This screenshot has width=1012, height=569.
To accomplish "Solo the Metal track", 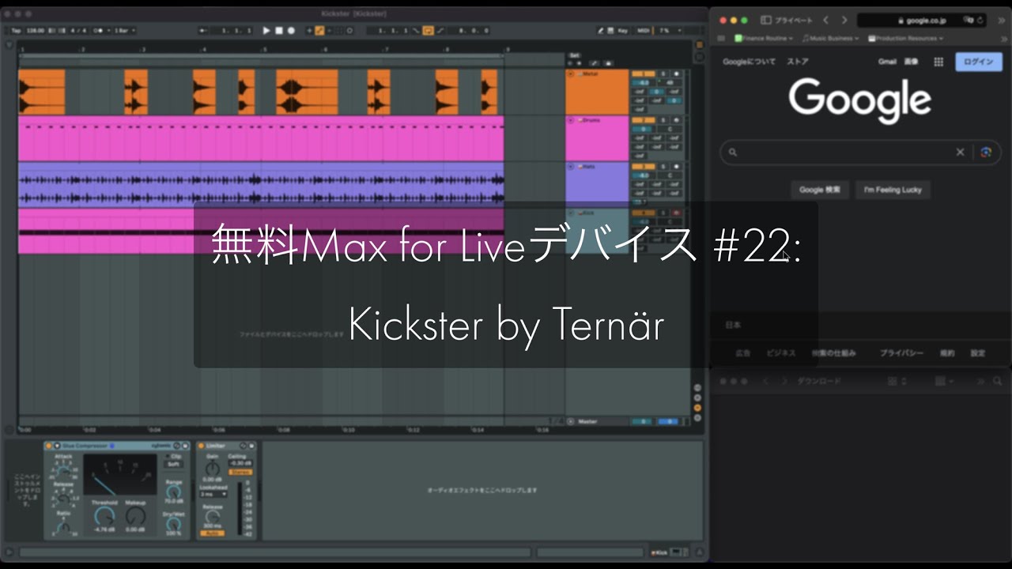I will click(x=664, y=73).
